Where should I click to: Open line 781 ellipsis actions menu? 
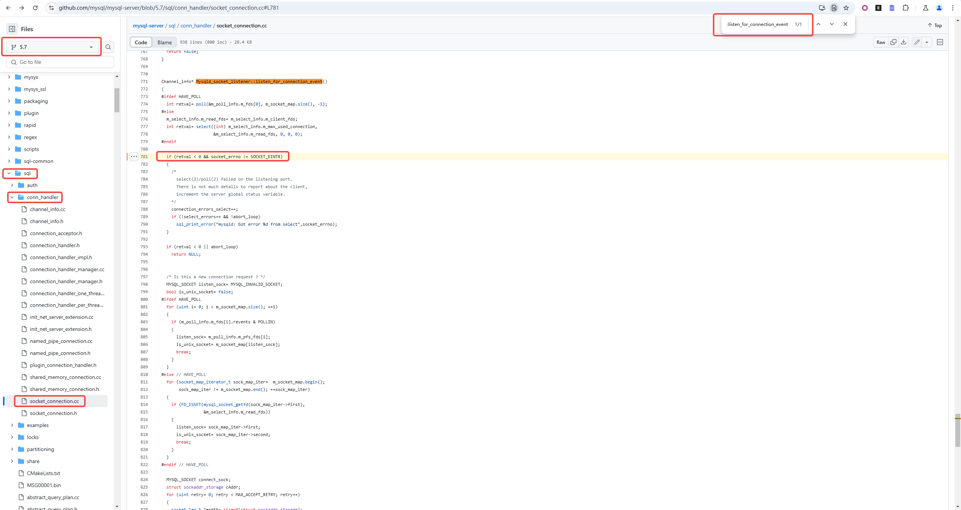coord(134,157)
